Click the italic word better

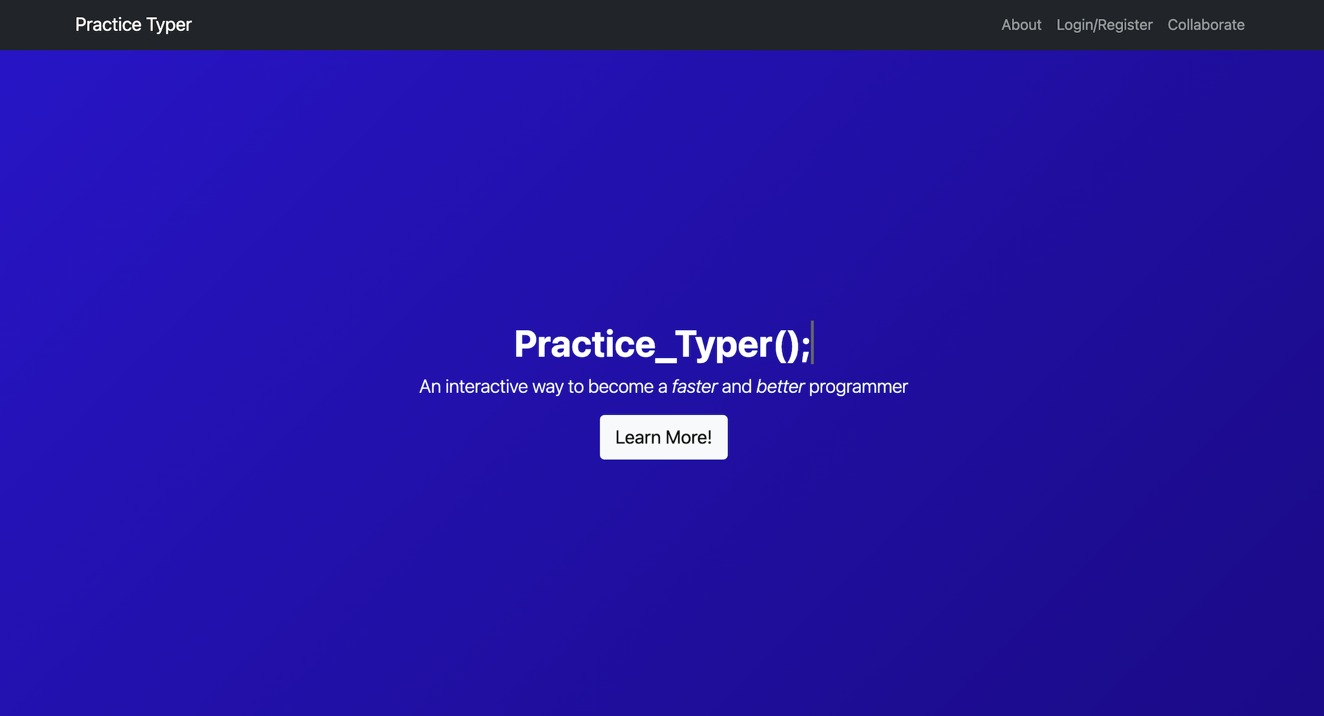coord(780,386)
